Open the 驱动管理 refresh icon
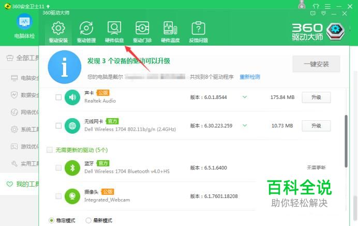The width and height of the screenshot is (358, 226). 86,28
